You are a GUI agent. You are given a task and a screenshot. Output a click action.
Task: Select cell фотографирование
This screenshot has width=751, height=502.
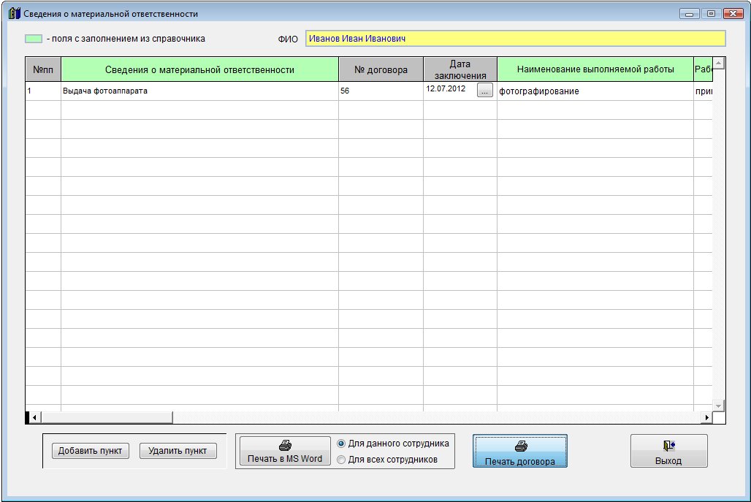pyautogui.click(x=595, y=91)
